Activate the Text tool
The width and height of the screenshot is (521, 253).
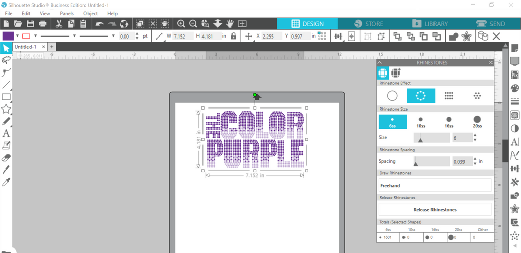point(6,133)
